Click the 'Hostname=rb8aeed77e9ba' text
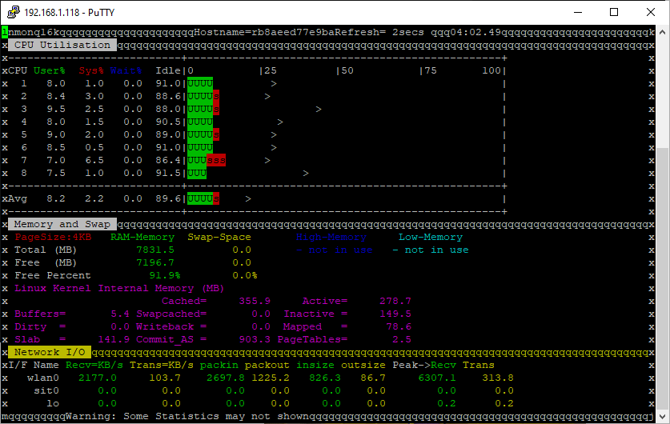This screenshot has height=424, width=670. point(264,32)
